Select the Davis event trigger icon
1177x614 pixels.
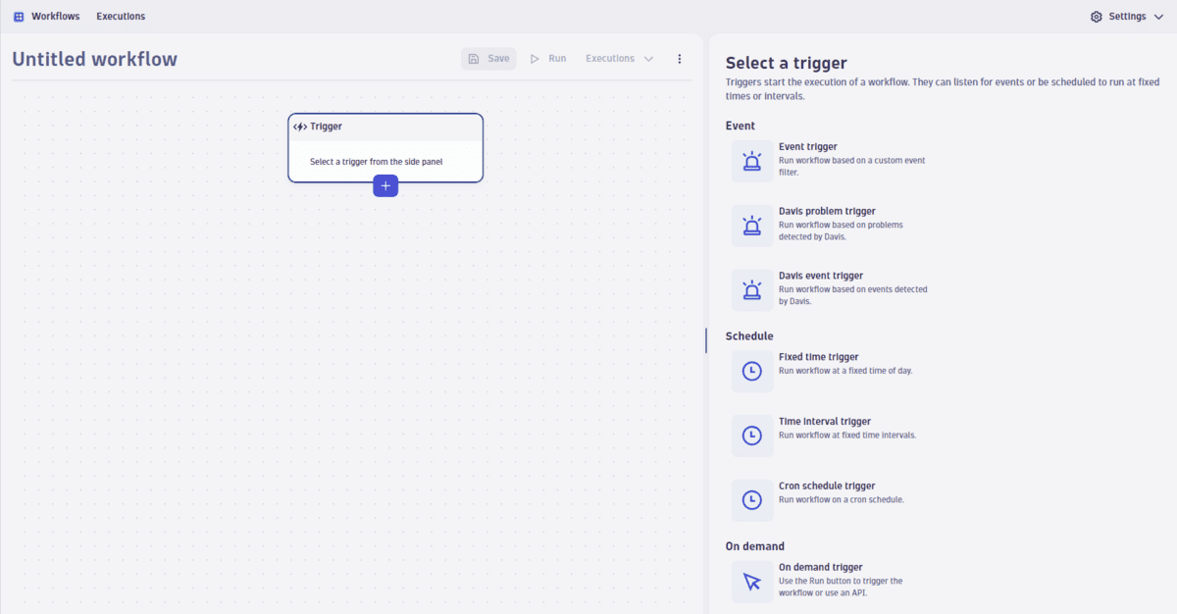pyautogui.click(x=751, y=289)
